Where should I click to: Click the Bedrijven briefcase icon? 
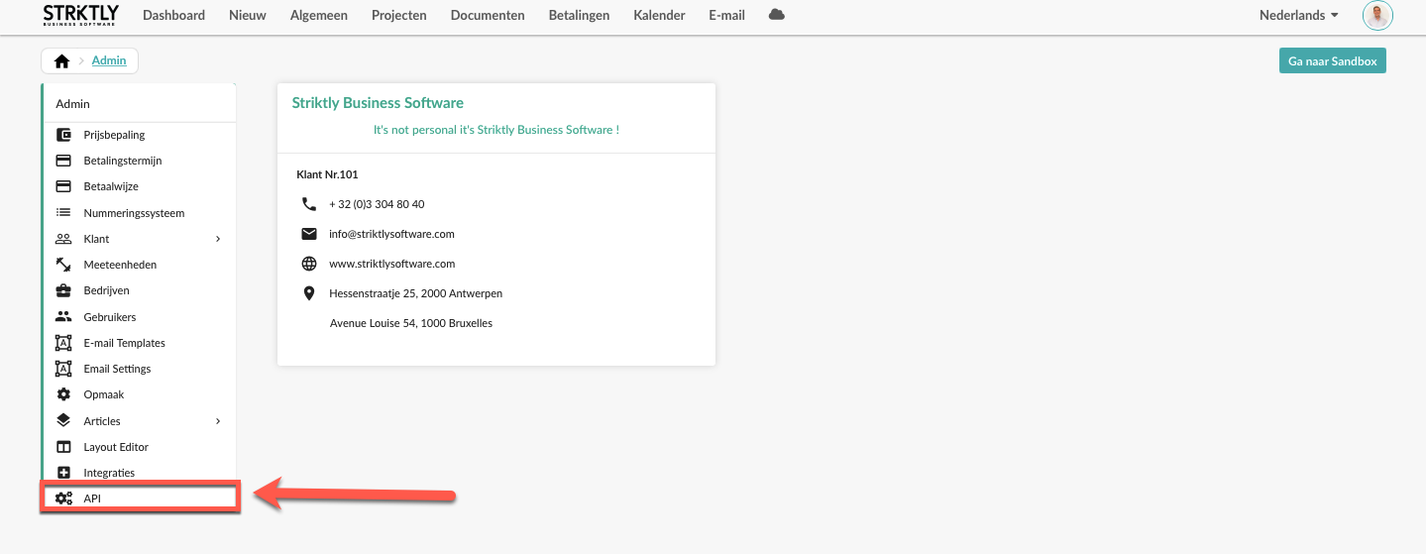coord(63,290)
